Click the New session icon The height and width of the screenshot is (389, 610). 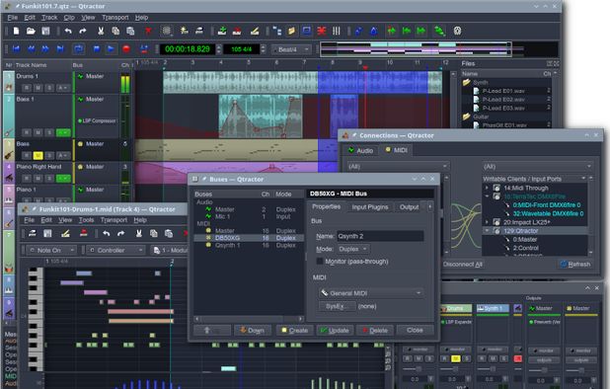click(x=16, y=31)
